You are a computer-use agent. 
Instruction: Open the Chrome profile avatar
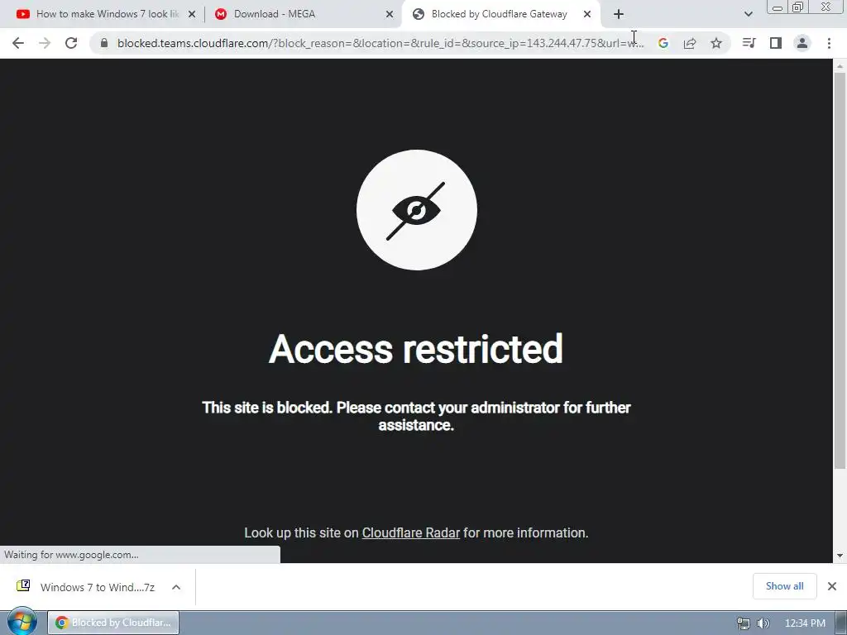point(802,43)
